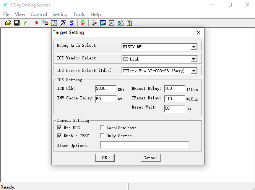
Task: Enable the LocalSemiHost checkbox
Action: [x=102, y=128]
